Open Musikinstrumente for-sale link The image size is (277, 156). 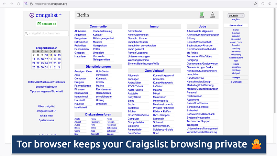[163, 104]
